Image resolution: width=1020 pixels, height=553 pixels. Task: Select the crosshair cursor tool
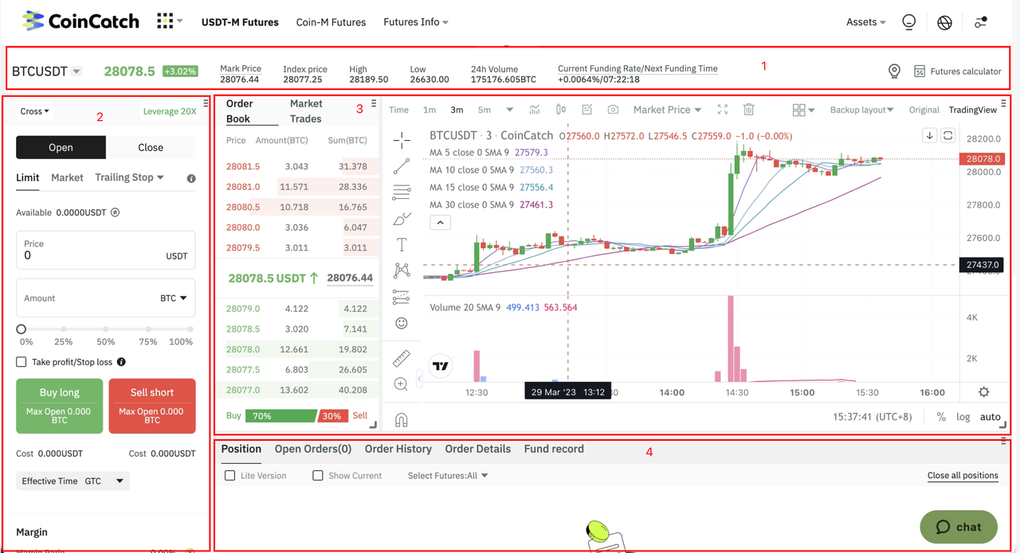tap(402, 141)
